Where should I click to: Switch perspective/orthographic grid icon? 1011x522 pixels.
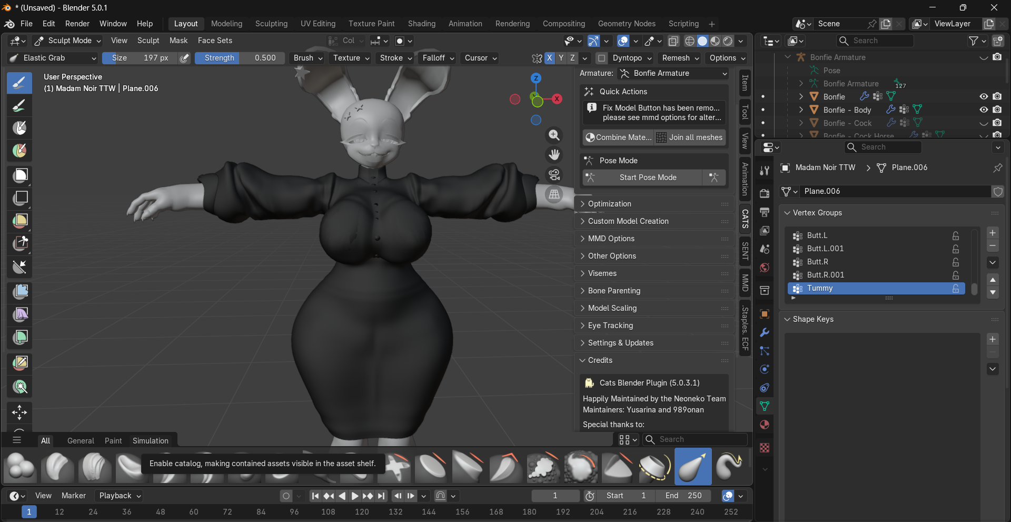[x=554, y=194]
